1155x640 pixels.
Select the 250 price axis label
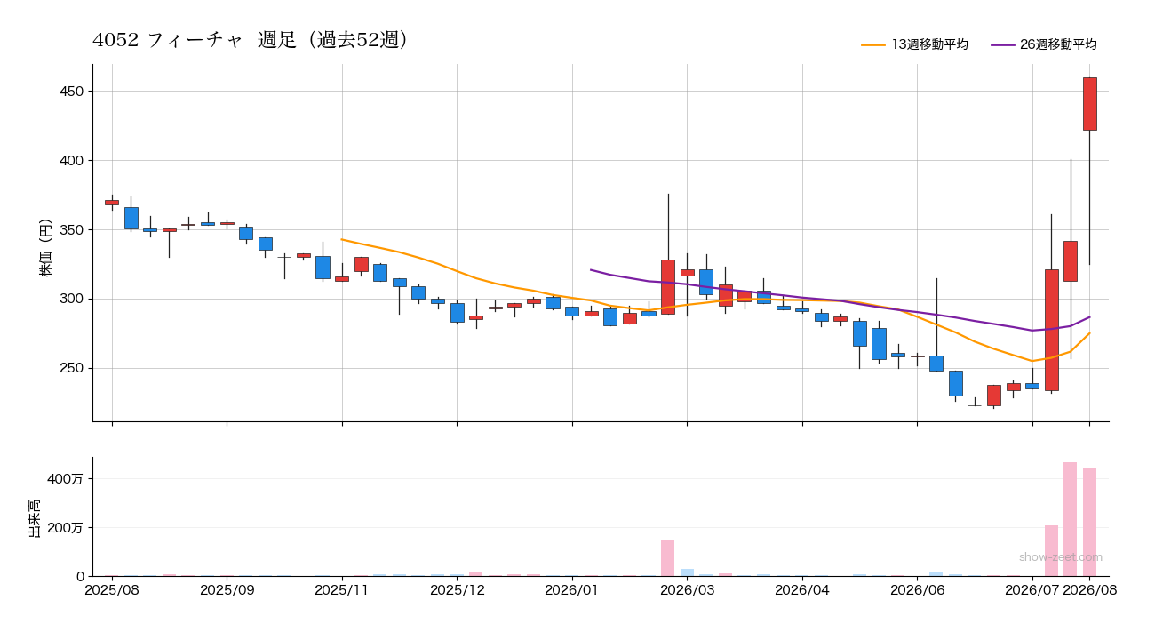coord(73,369)
